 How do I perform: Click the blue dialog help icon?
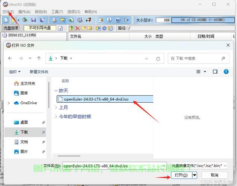click(226, 72)
